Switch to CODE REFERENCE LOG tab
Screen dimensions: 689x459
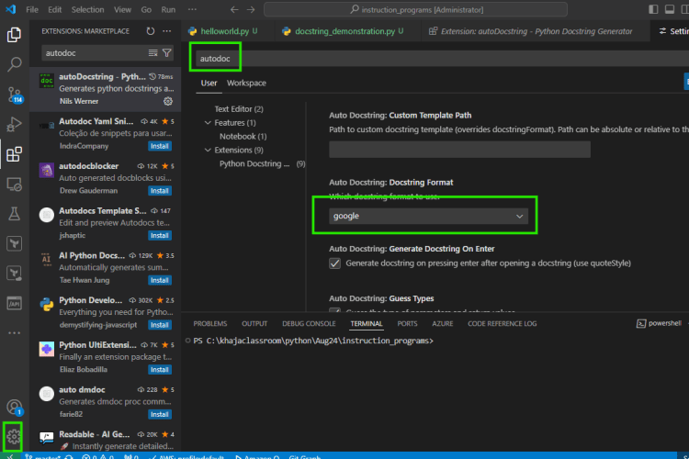(x=503, y=324)
